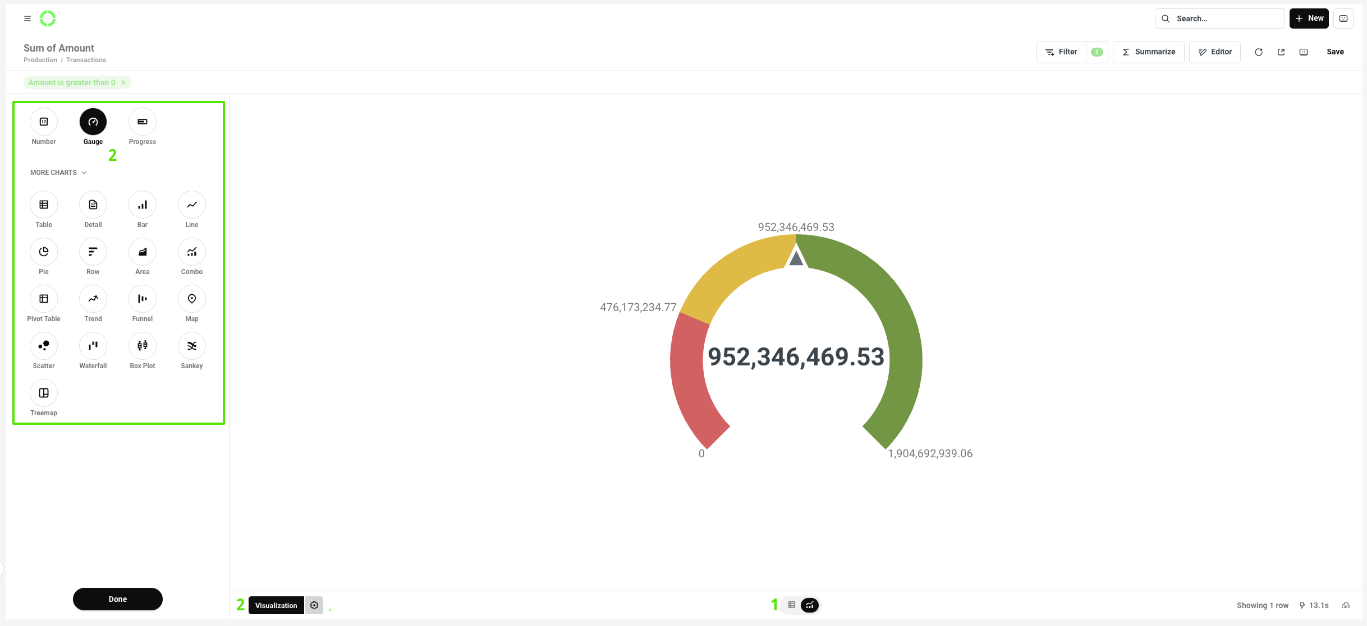Pick the Treemap chart icon
The height and width of the screenshot is (626, 1367).
[x=44, y=393]
